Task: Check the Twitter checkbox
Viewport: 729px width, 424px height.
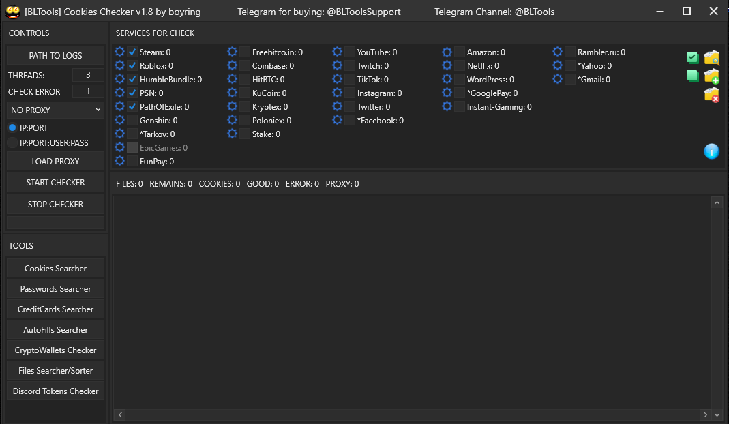Action: click(350, 106)
